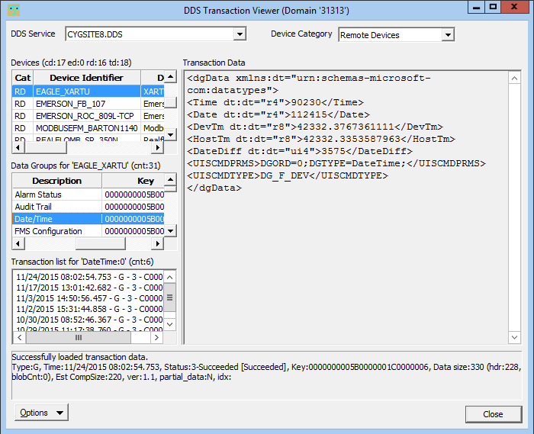Image resolution: width=534 pixels, height=434 pixels.
Task: Click transaction list vertical scrollbar thumb
Action: coord(169,297)
